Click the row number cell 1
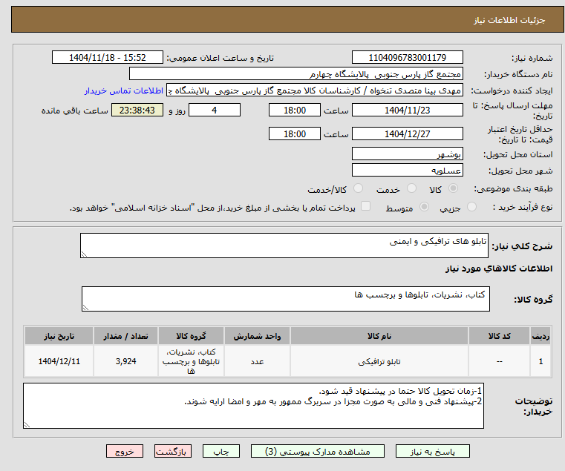565x471 pixels. click(540, 361)
